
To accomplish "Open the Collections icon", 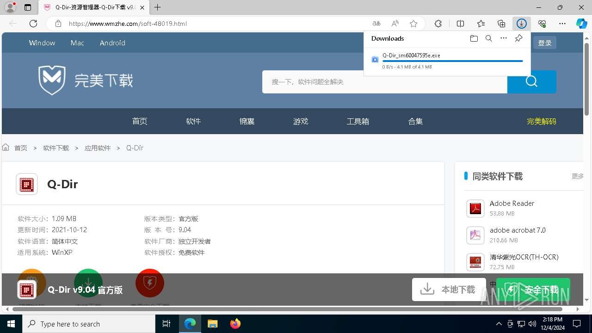I will pos(501,24).
